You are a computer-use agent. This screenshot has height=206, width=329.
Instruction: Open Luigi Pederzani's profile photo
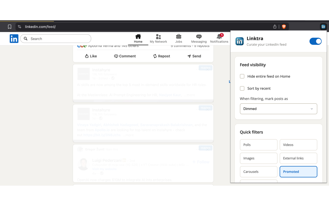84,164
